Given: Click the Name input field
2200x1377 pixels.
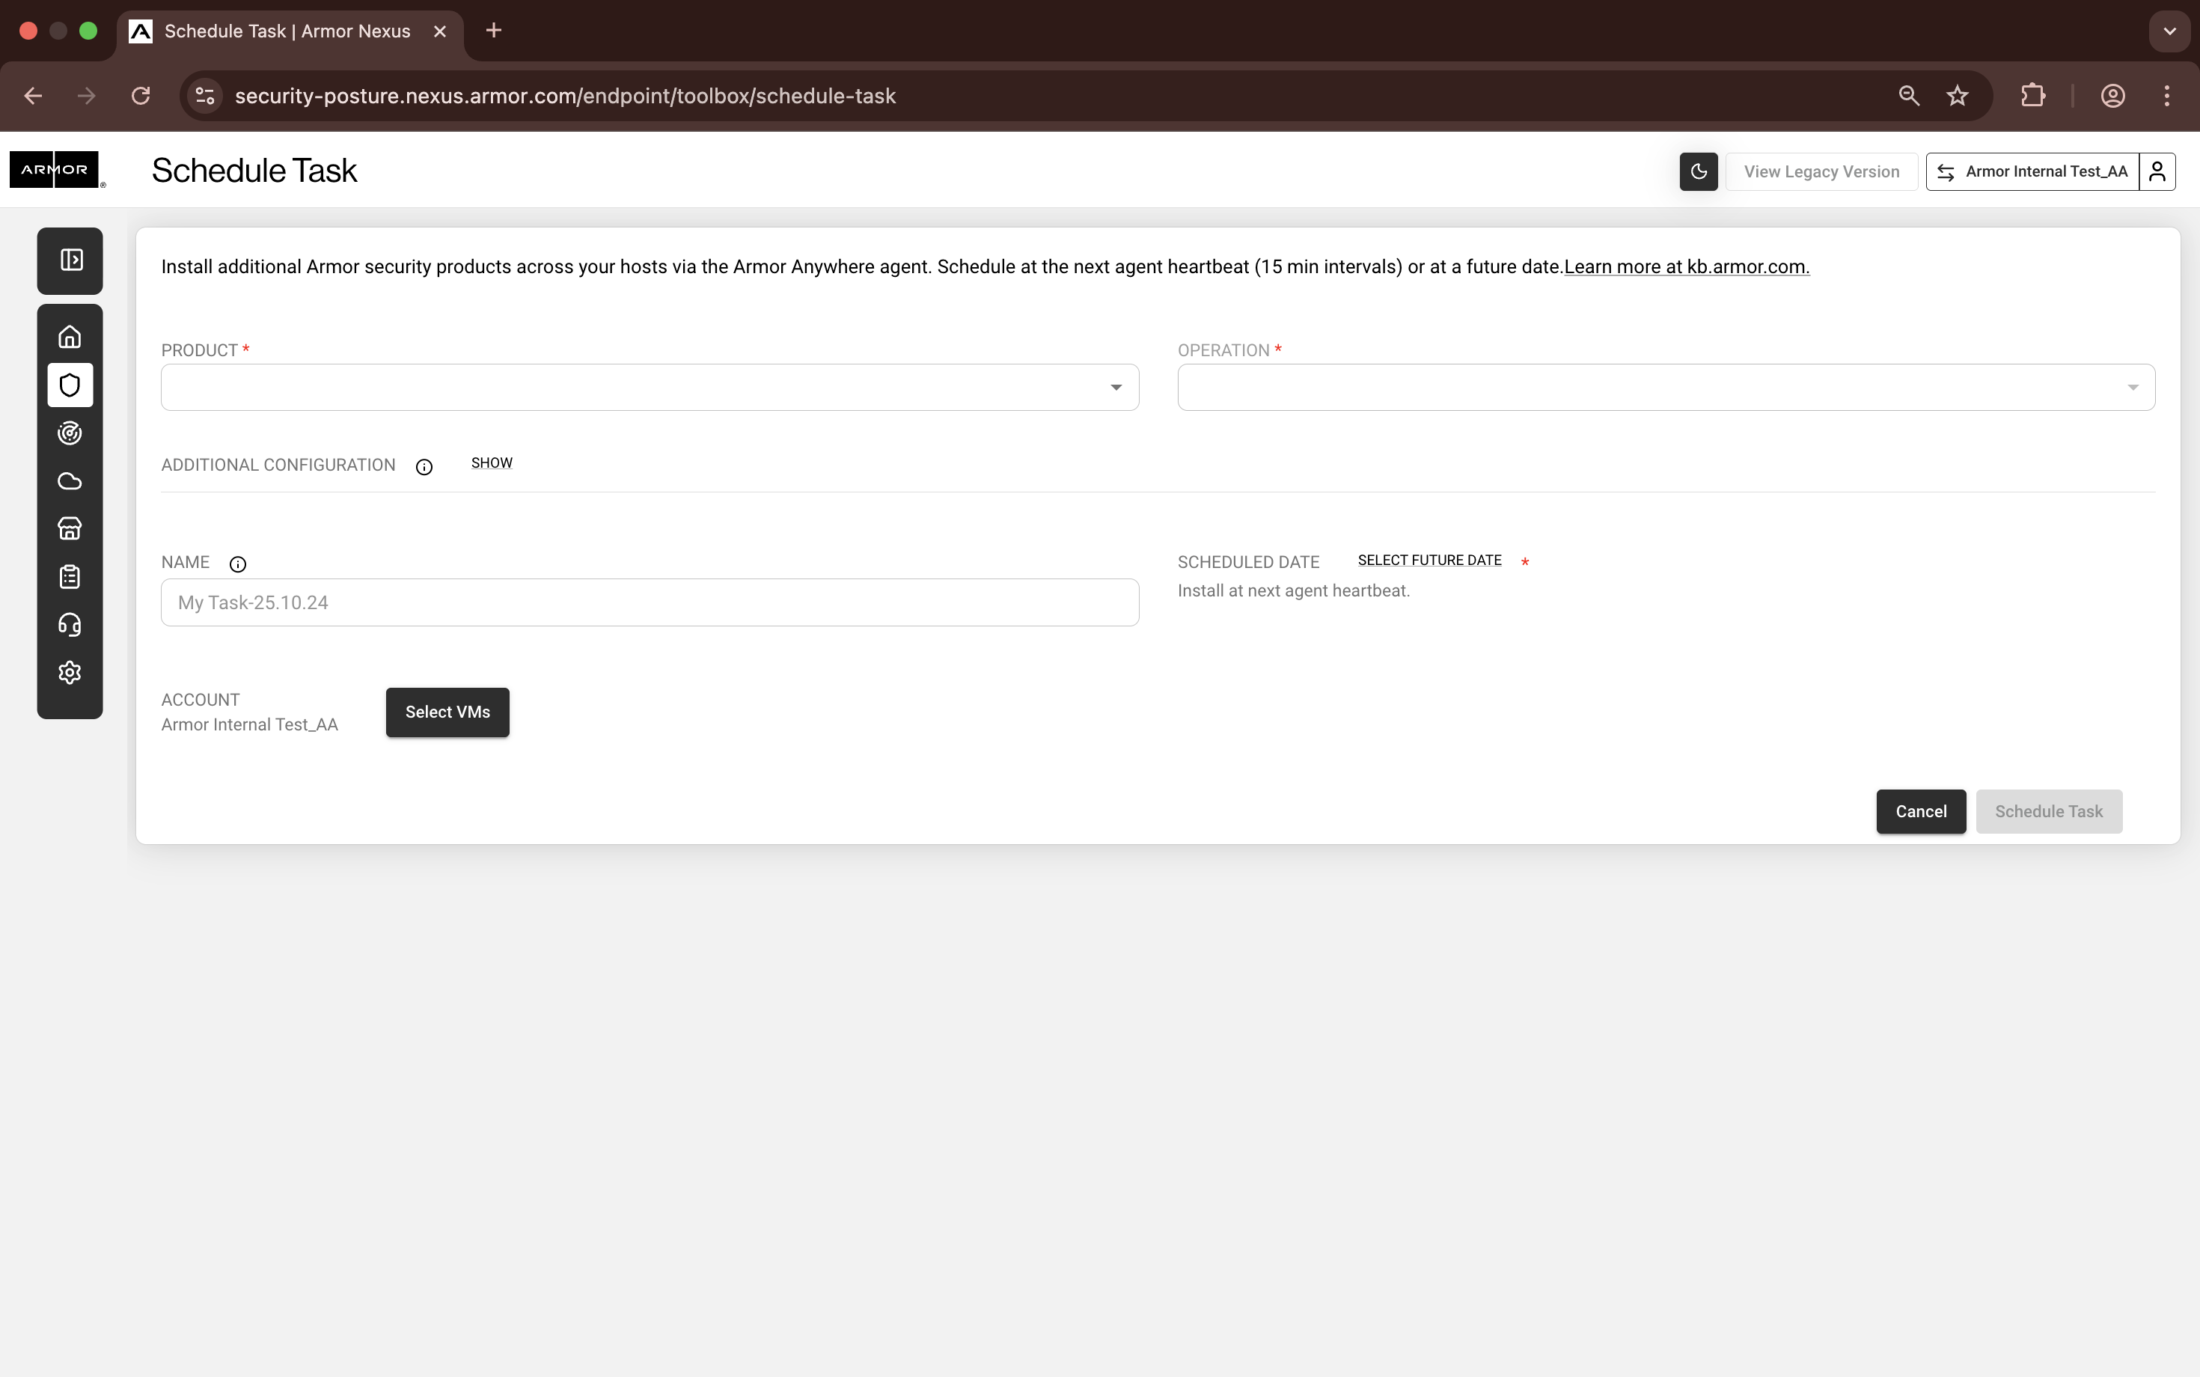Looking at the screenshot, I should (650, 603).
